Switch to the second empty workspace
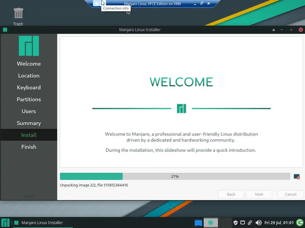305x228 pixels. click(225, 223)
